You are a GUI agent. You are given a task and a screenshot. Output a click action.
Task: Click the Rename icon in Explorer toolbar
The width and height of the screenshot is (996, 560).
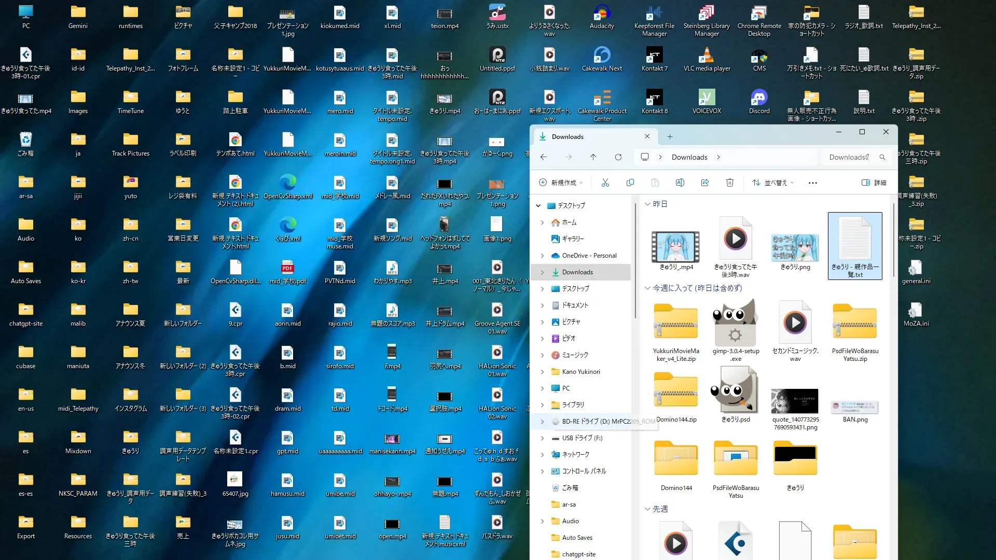click(680, 183)
